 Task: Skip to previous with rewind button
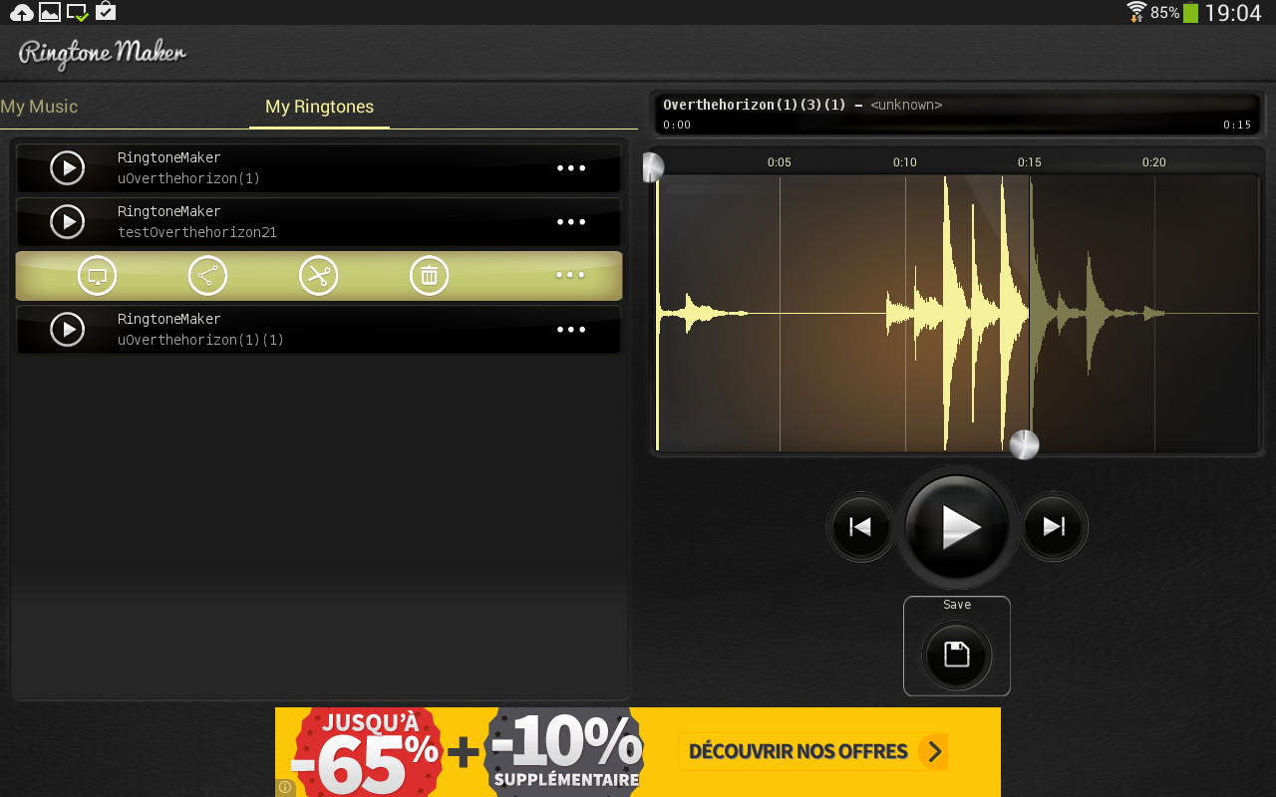(859, 526)
